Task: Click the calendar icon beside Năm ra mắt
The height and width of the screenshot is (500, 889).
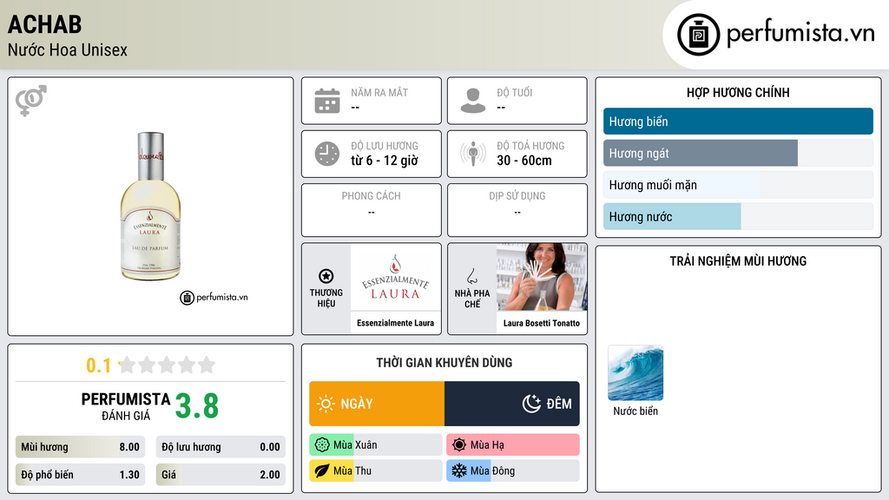Action: (327, 101)
